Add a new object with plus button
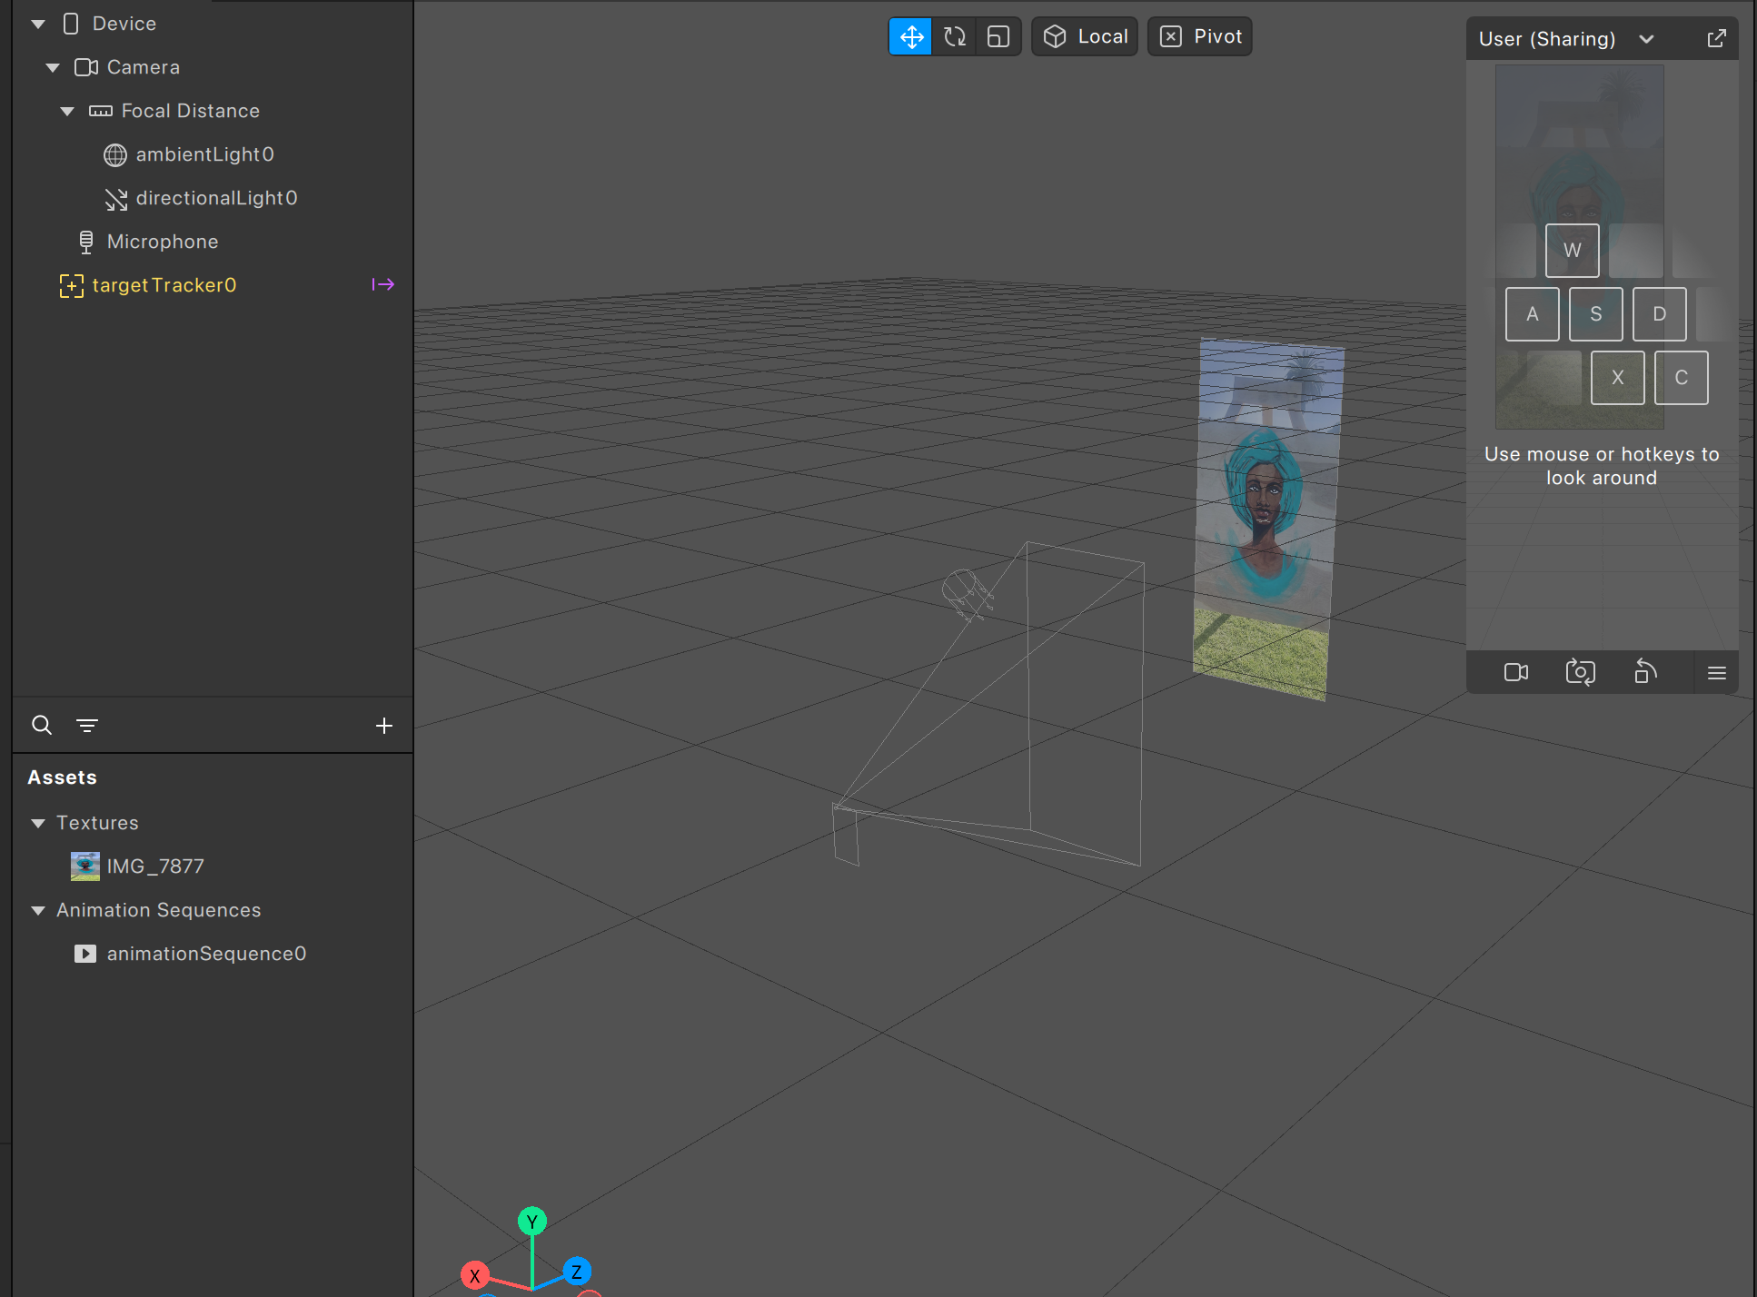The image size is (1757, 1297). [x=384, y=726]
